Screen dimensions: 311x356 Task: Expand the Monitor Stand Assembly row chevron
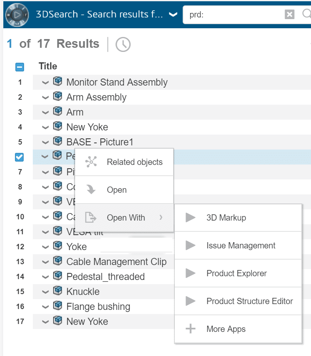pyautogui.click(x=45, y=83)
